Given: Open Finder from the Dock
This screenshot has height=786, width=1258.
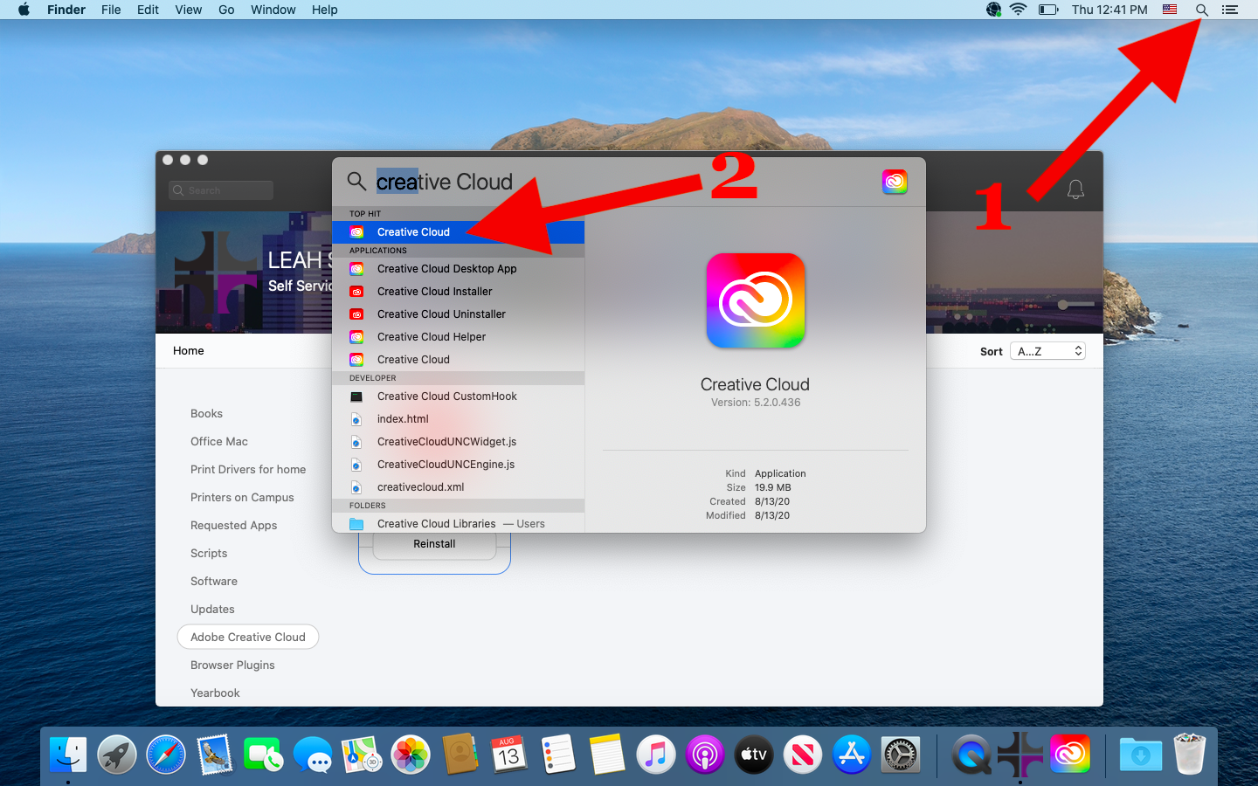Looking at the screenshot, I should click(x=68, y=755).
